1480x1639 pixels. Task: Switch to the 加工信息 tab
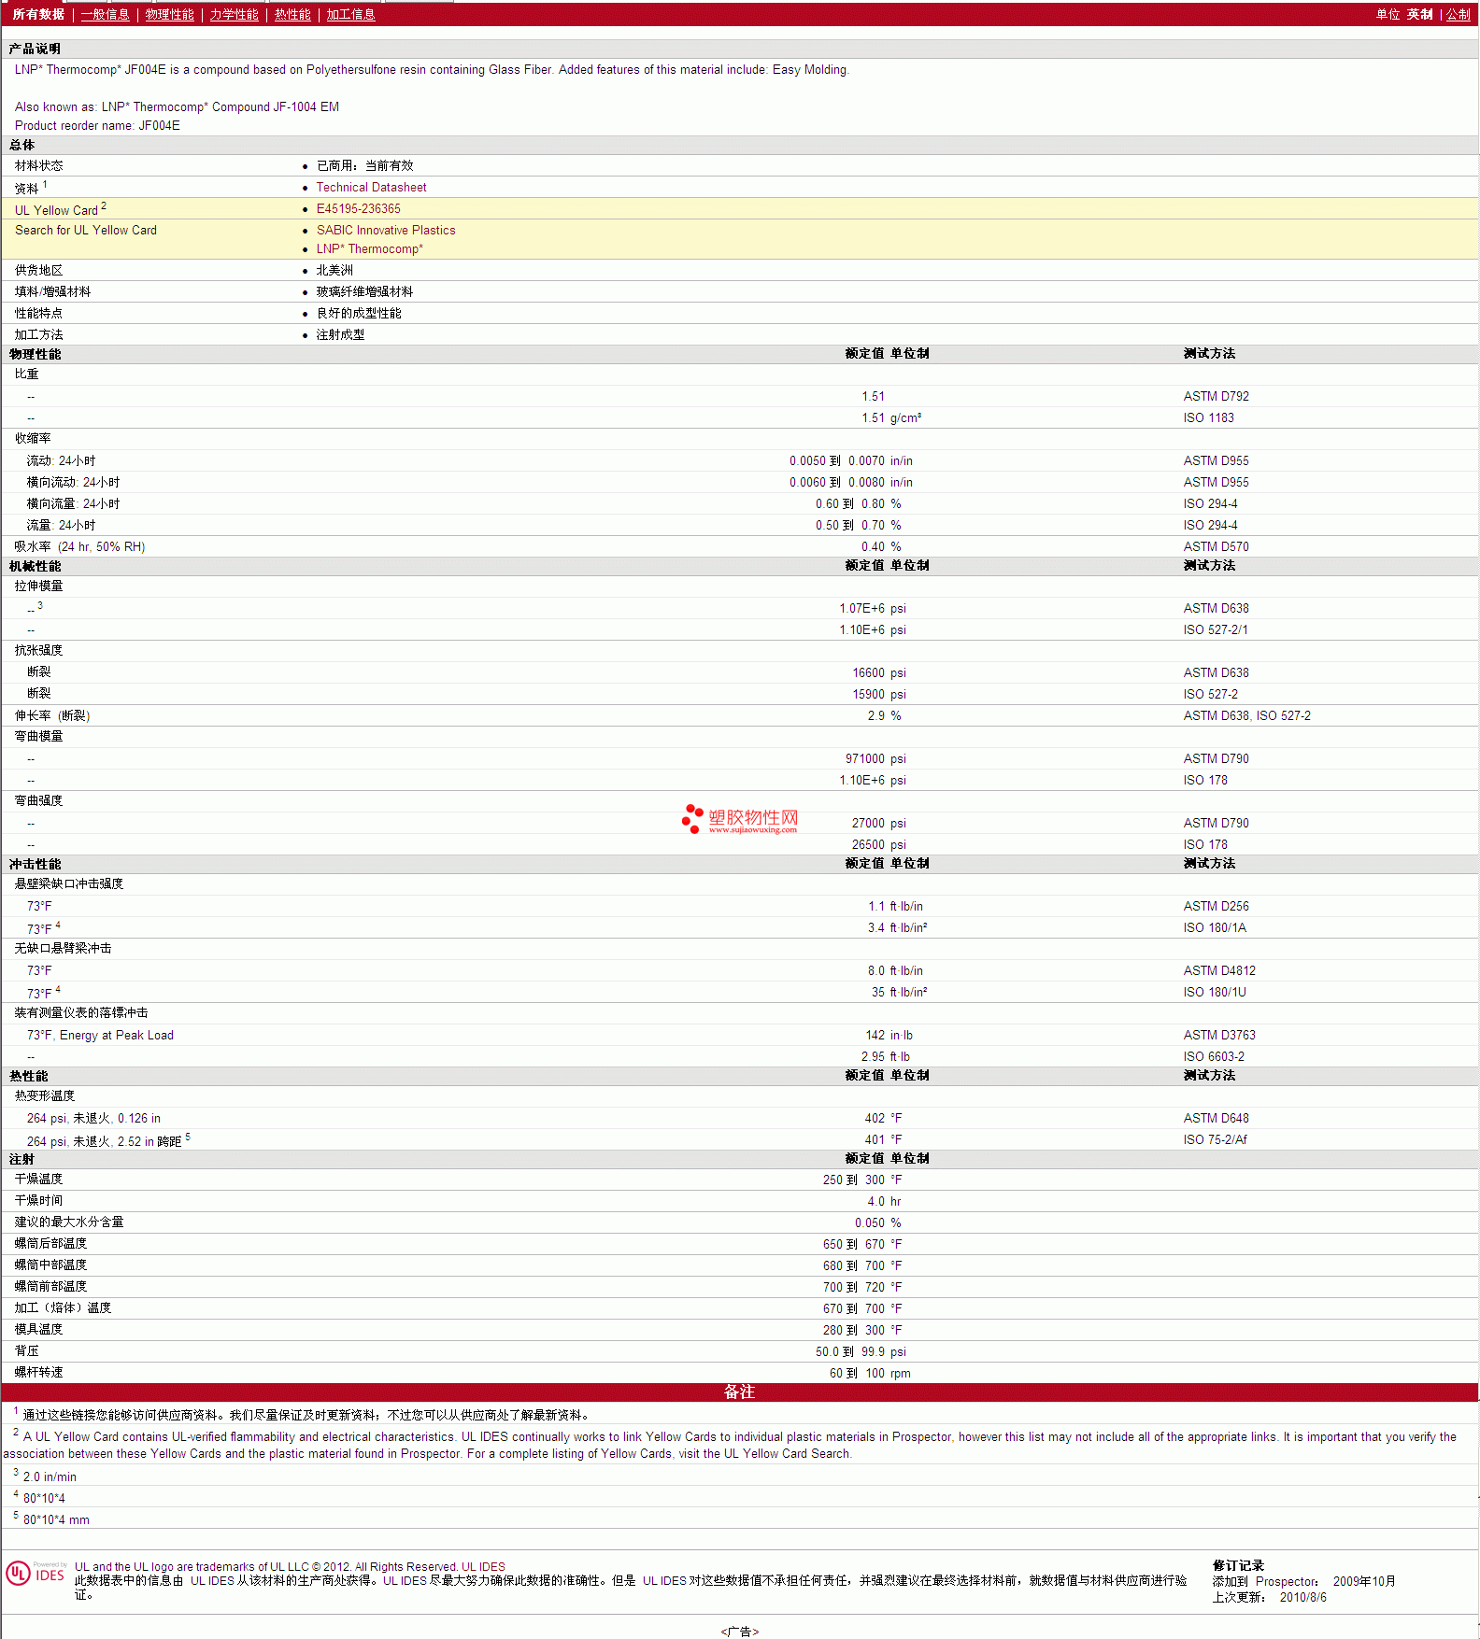pyautogui.click(x=350, y=14)
